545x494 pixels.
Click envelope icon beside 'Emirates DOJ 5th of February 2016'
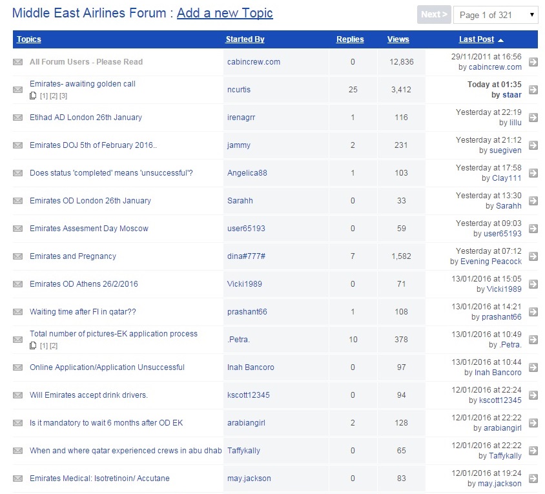tap(17, 145)
